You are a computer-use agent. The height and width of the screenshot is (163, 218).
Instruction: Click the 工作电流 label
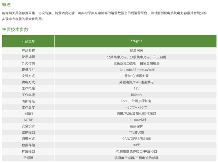pyautogui.click(x=28, y=95)
